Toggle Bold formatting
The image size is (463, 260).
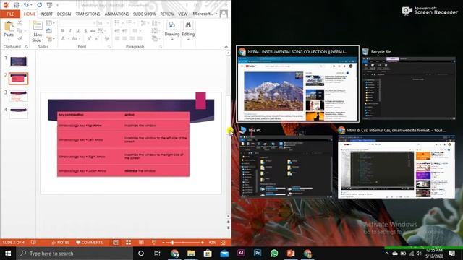point(63,31)
